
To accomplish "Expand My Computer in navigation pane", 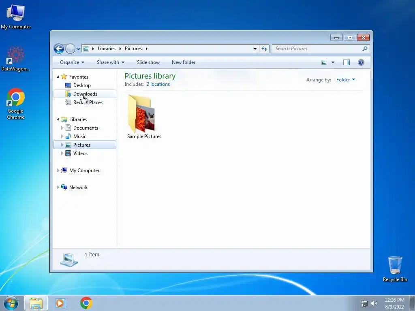I will [58, 170].
